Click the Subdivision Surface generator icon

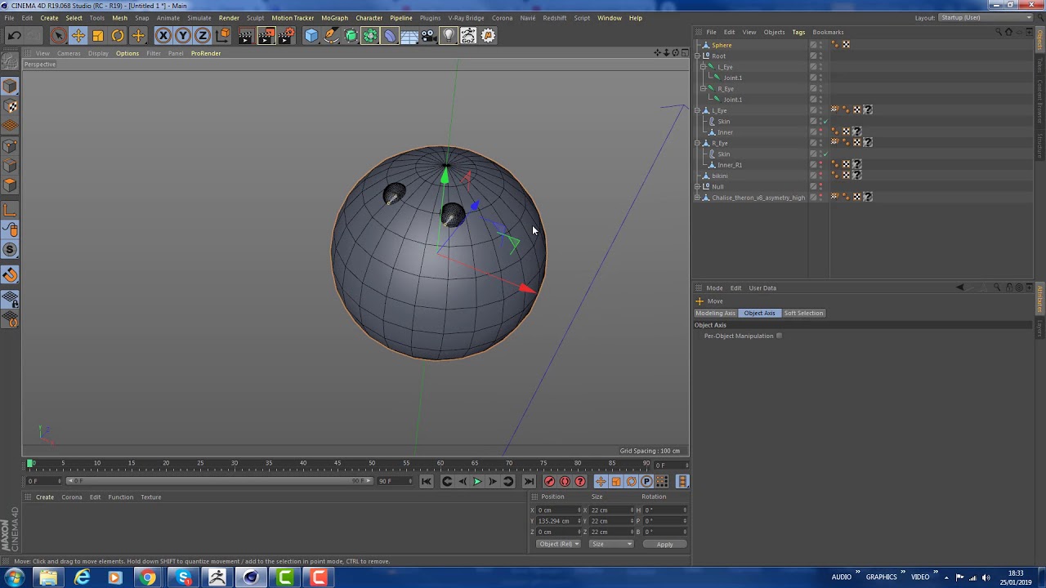(x=351, y=35)
